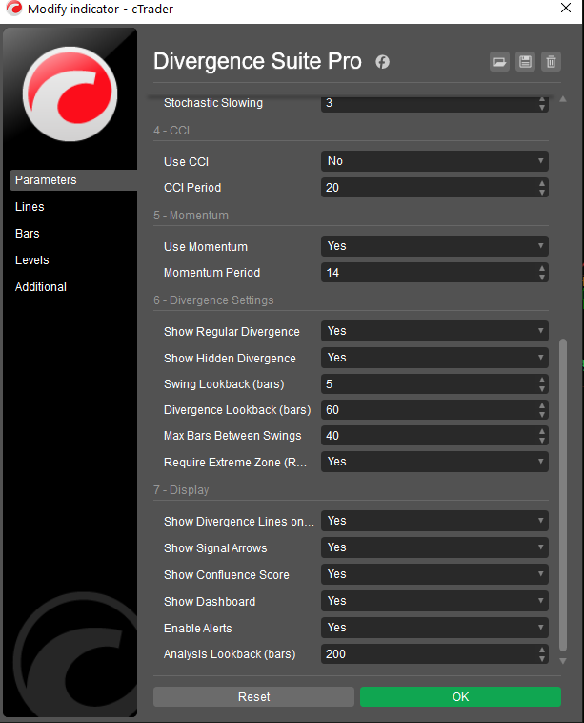Open the Use CCI dropdown
This screenshot has width=584, height=723.
[x=434, y=161]
